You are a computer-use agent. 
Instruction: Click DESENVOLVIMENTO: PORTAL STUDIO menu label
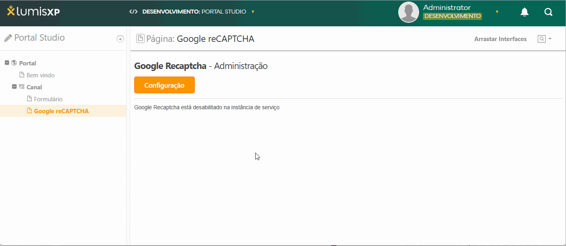pyautogui.click(x=194, y=12)
